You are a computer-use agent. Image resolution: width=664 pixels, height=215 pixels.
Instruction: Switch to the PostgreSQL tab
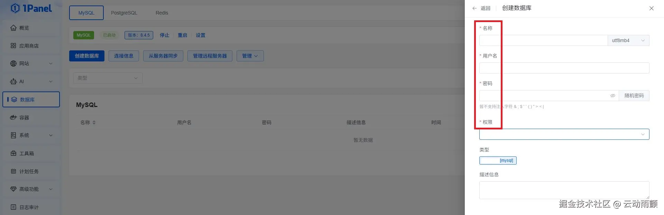point(124,13)
